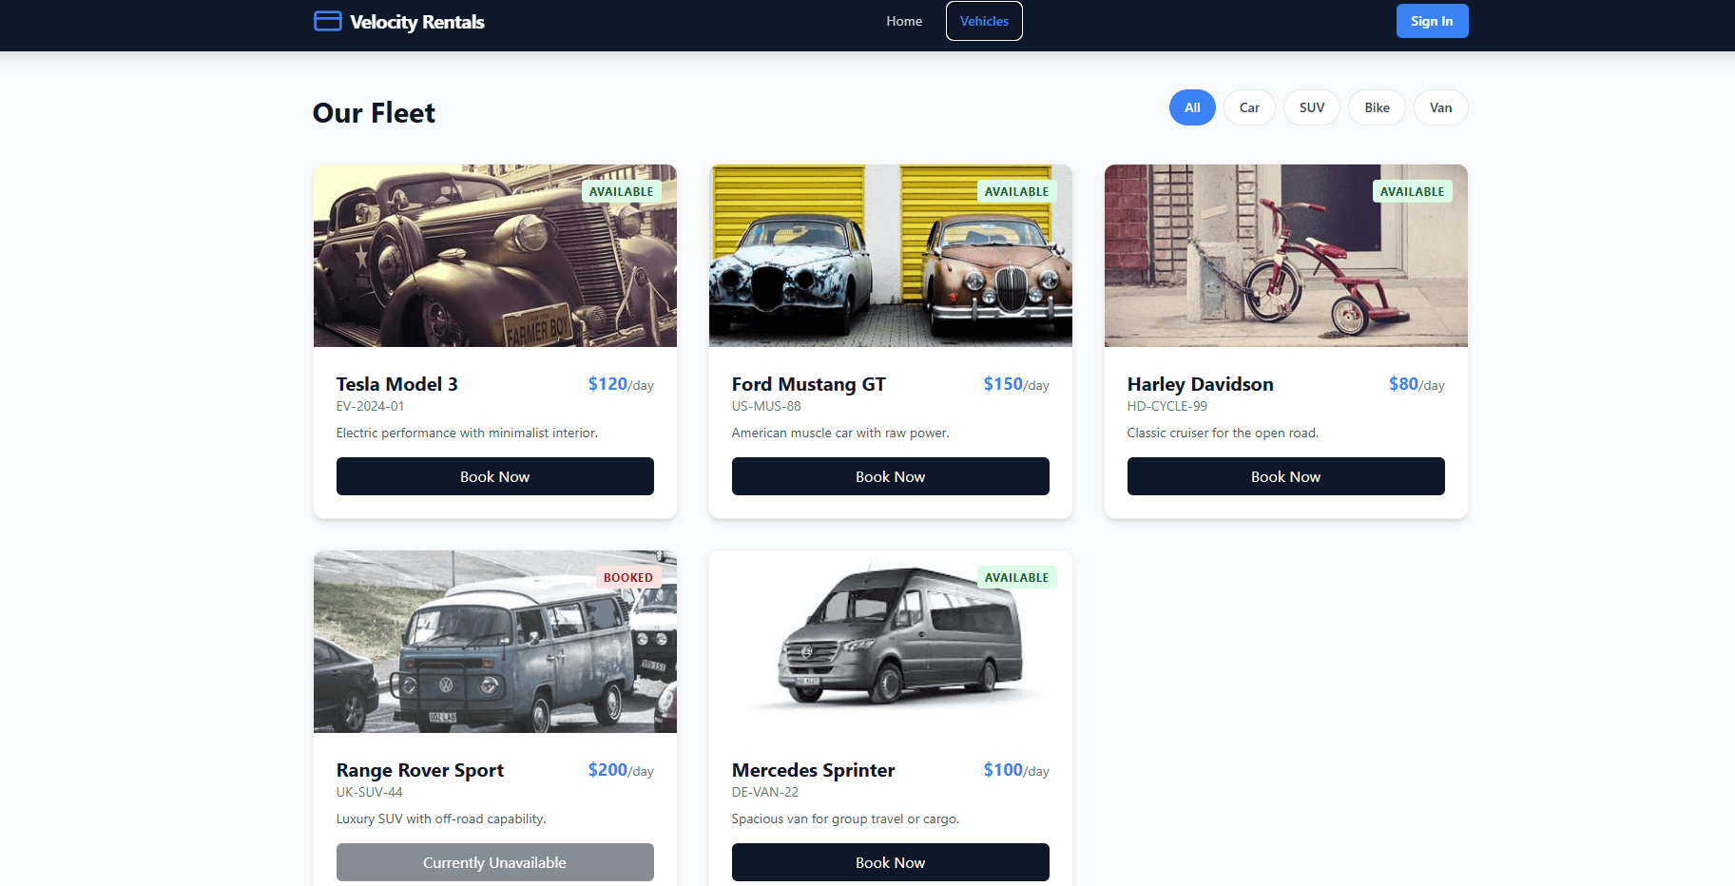Viewport: 1735px width, 886px height.
Task: Book the Harley Davidson now
Action: click(1286, 476)
